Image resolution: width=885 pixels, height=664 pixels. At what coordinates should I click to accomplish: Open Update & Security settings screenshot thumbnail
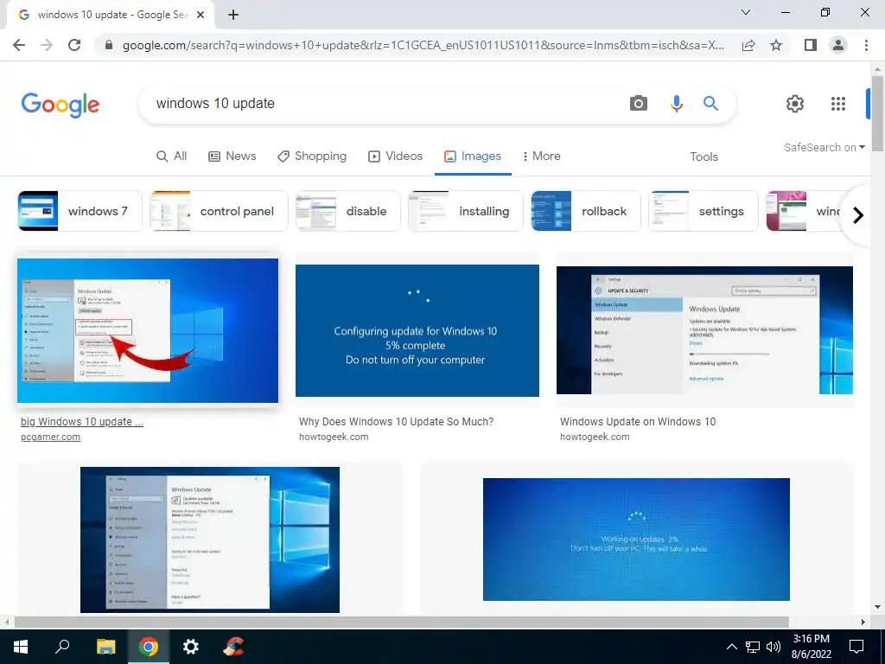point(704,330)
